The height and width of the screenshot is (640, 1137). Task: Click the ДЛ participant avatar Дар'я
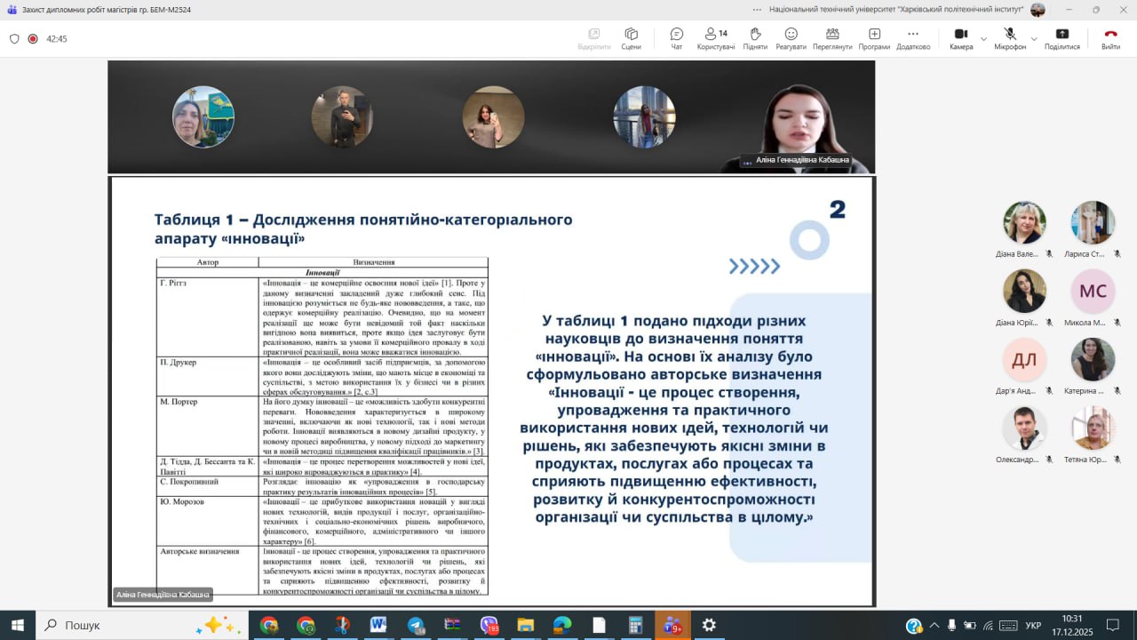(x=1024, y=360)
